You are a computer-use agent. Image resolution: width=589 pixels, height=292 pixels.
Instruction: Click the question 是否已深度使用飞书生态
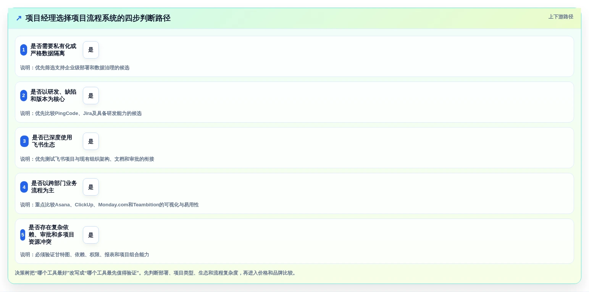pyautogui.click(x=52, y=141)
